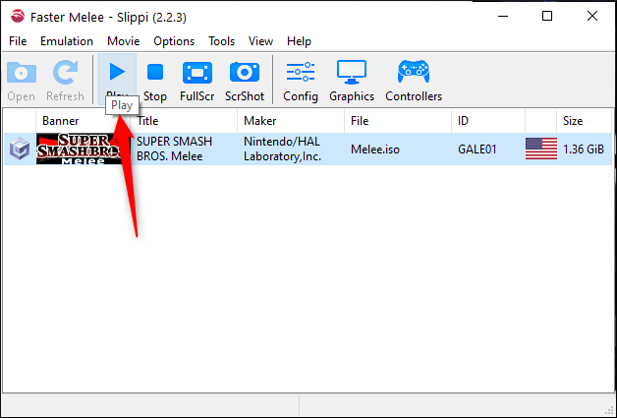Click the Open disc toolbar icon
The height and width of the screenshot is (418, 617).
22,73
